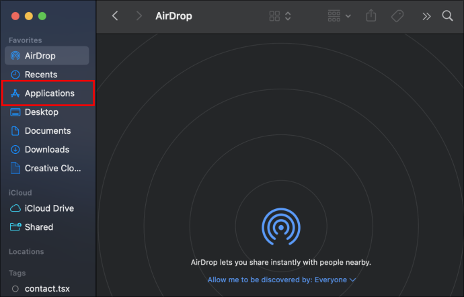
Task: Minimize the Finder window
Action: tap(29, 16)
